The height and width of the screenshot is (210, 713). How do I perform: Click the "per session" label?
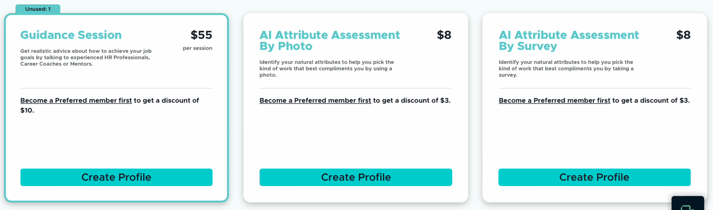(x=197, y=48)
